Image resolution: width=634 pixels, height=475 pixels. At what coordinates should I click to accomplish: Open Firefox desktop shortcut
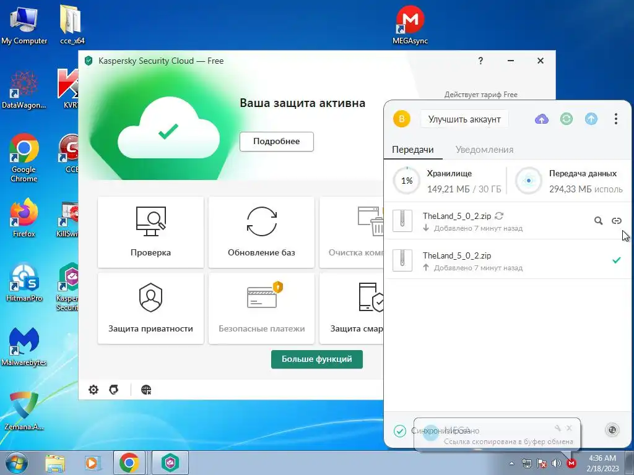(24, 218)
